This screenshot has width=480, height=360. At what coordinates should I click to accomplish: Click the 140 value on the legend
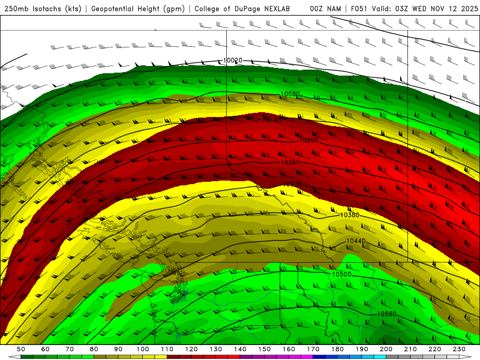[240, 349]
